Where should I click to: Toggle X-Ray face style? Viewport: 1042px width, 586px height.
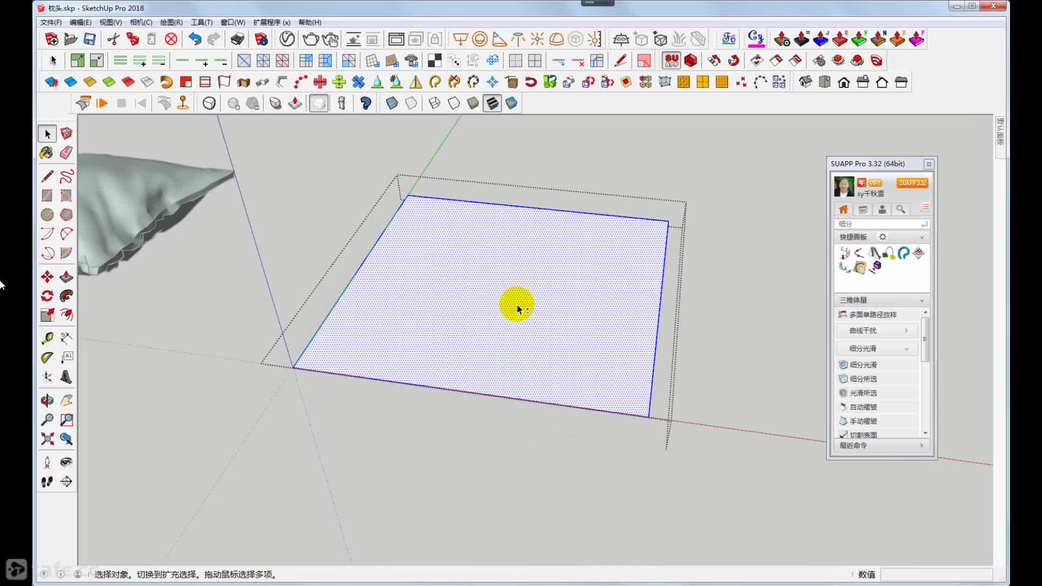click(x=392, y=103)
